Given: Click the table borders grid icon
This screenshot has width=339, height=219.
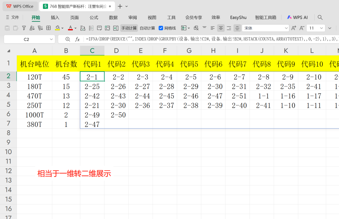Looking at the screenshot, I should click(x=49, y=28).
